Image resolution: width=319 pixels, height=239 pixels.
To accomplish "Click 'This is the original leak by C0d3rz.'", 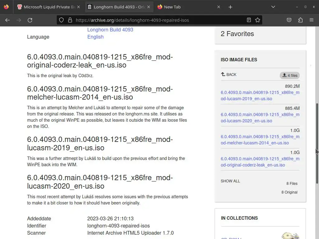I will click(60, 76).
